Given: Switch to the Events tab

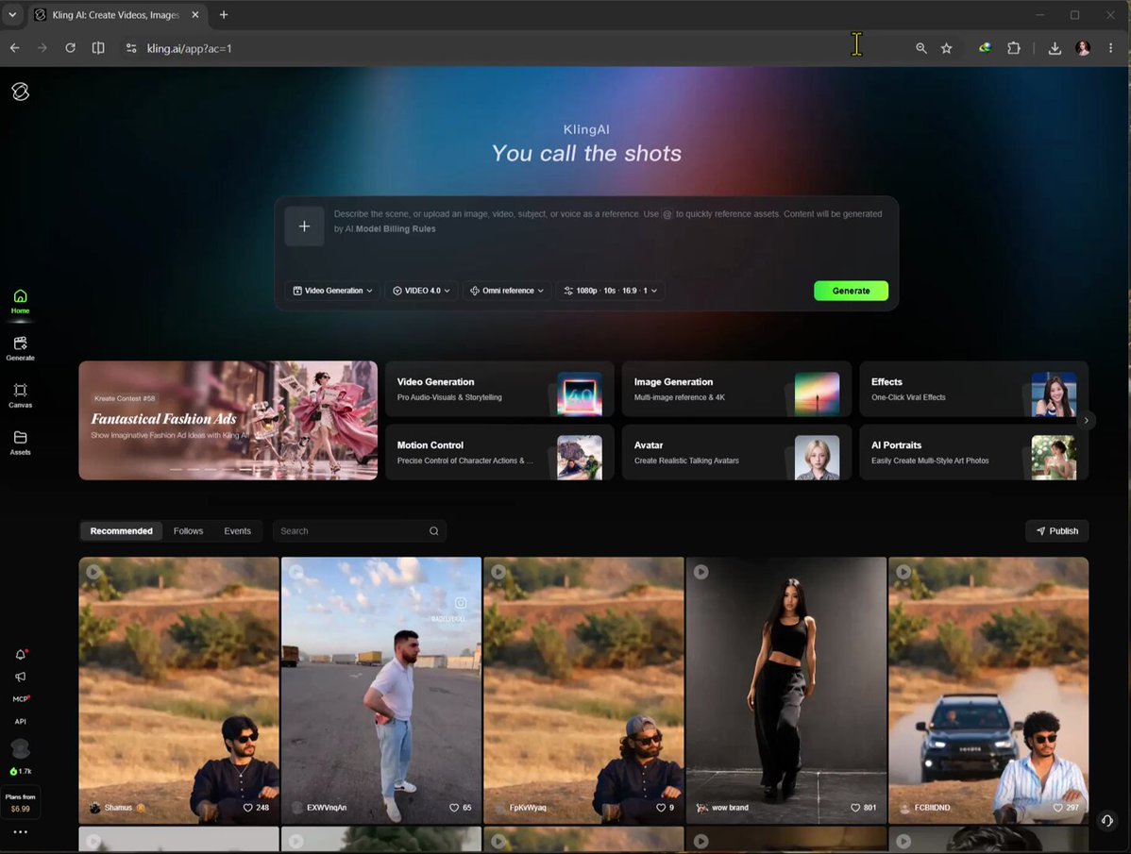Looking at the screenshot, I should [x=237, y=531].
